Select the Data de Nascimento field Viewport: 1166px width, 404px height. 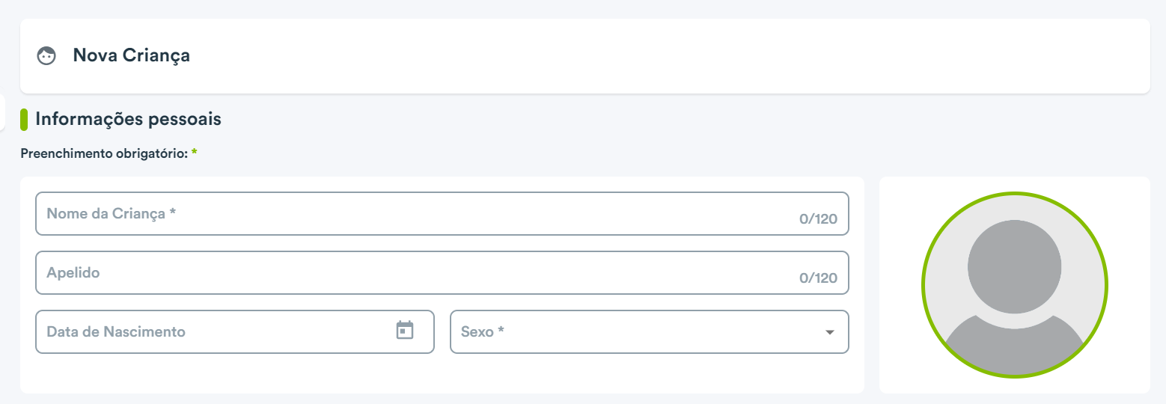pyautogui.click(x=235, y=331)
